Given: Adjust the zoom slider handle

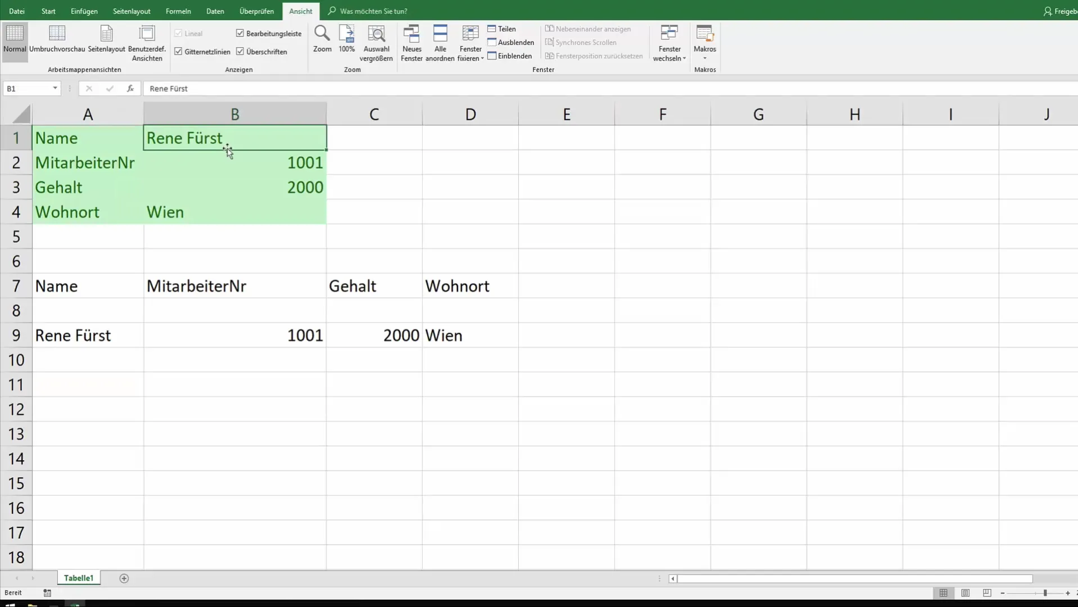Looking at the screenshot, I should tap(1045, 593).
